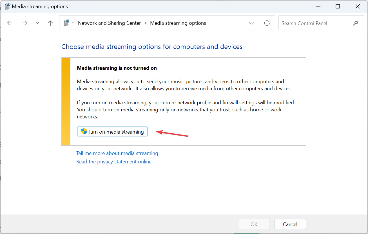Expand the collapsed breadcrumb double-chevron
Viewport: 368px width, 234px height.
point(74,23)
